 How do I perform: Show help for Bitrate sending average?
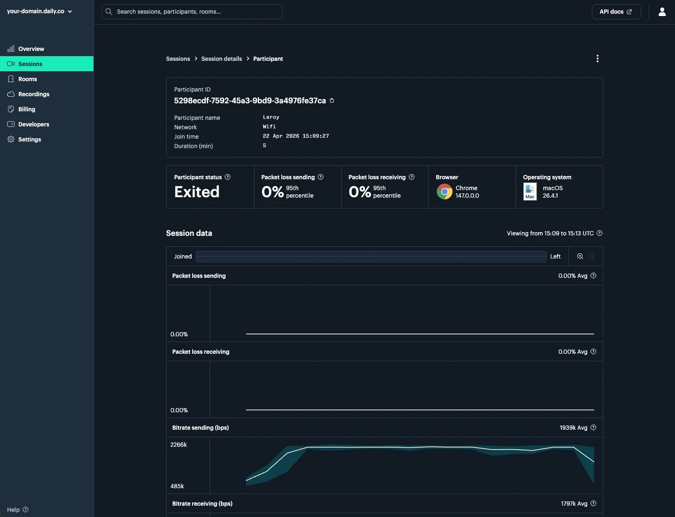[593, 427]
